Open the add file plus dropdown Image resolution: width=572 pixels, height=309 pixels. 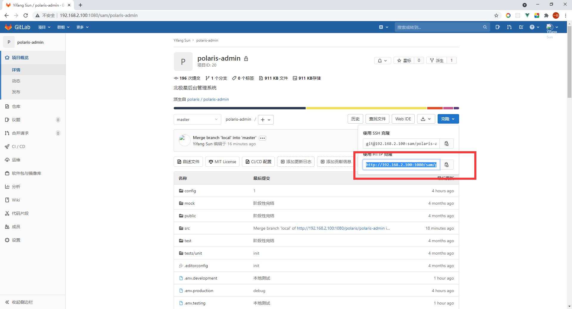pyautogui.click(x=266, y=120)
